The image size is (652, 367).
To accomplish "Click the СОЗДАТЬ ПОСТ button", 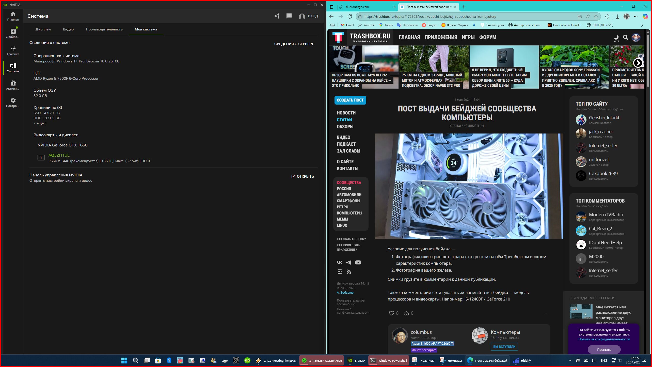I will tap(350, 100).
